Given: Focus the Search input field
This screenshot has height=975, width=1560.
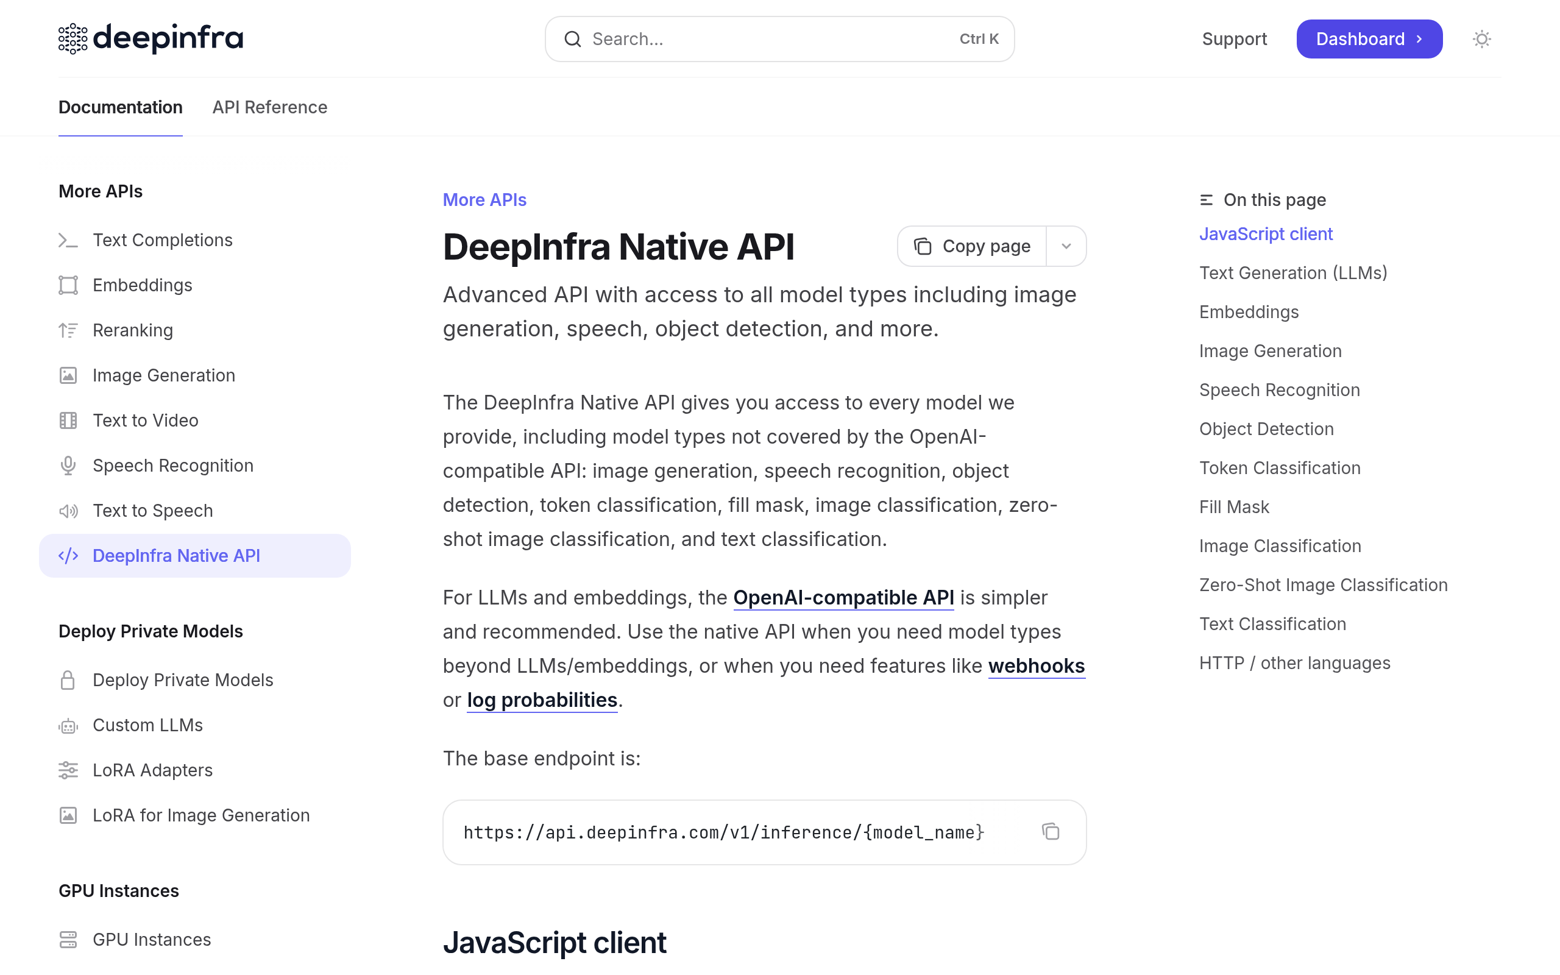Looking at the screenshot, I should coord(779,40).
